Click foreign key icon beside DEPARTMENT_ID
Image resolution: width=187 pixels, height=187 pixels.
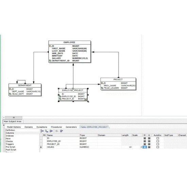point(50,61)
